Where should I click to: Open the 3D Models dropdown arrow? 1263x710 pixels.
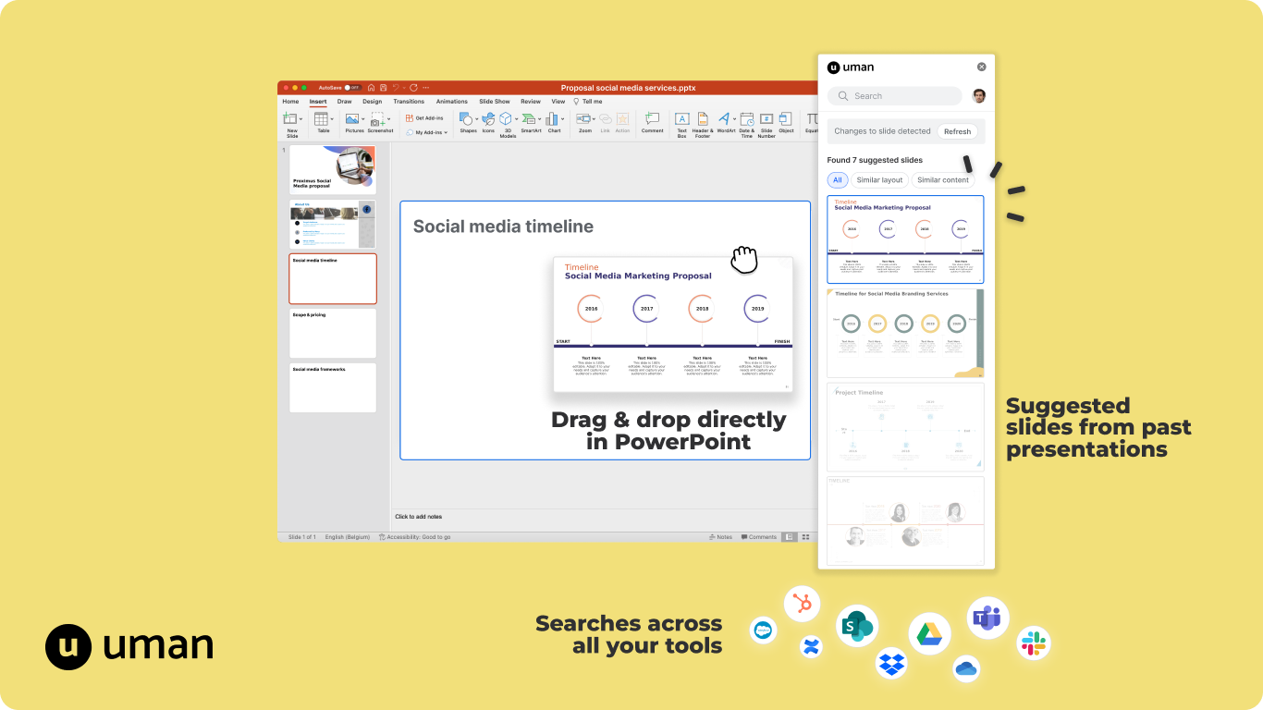(516, 118)
